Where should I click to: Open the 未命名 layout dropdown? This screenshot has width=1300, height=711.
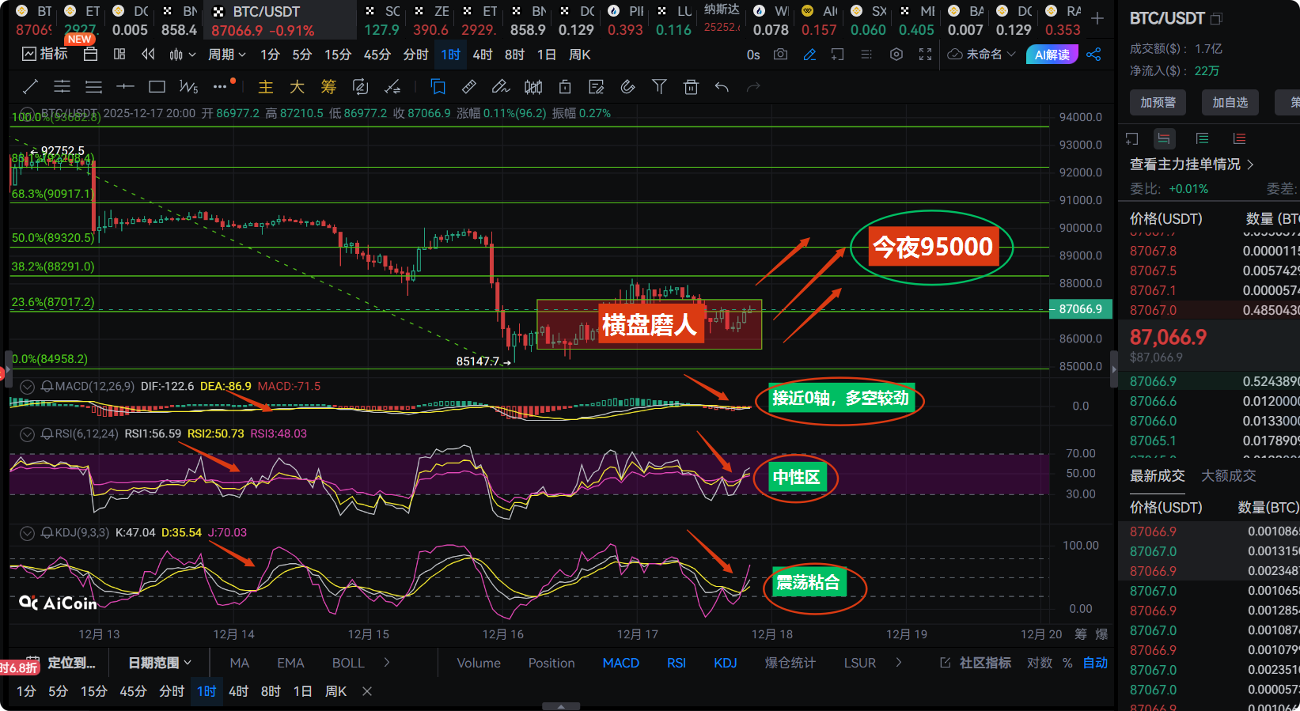[x=982, y=55]
